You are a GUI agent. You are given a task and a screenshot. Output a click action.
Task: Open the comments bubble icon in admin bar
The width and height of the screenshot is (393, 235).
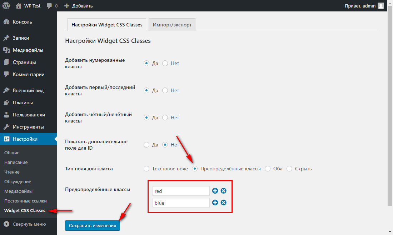click(x=49, y=6)
